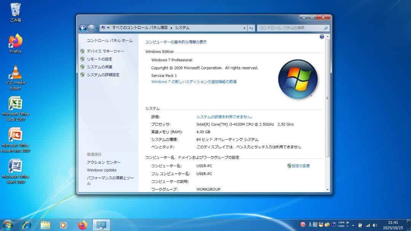Screen dimensions: 411x231
Task: Open Windows Explorer from the taskbar
Action: [45, 225]
